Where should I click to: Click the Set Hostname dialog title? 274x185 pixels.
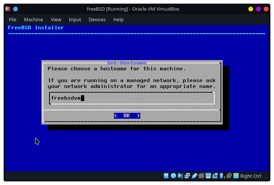[x=126, y=63]
